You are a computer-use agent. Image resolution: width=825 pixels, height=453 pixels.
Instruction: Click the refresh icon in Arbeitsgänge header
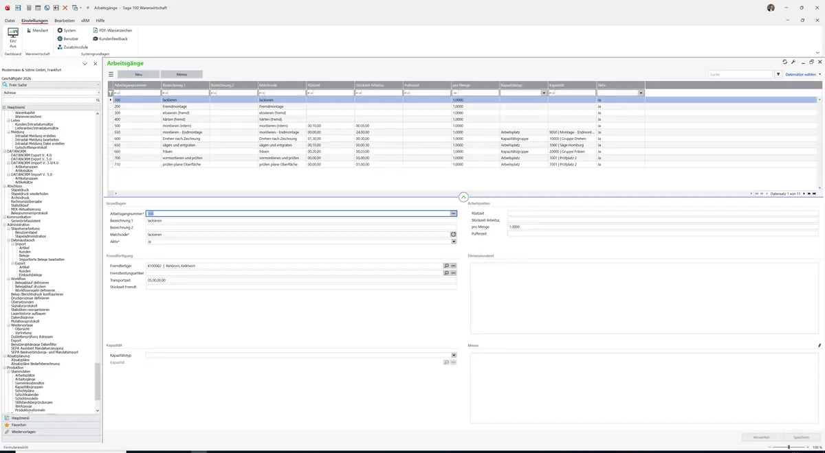point(785,62)
